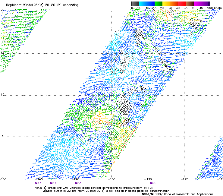Click the "35" legend scale label
This screenshot has width=223, height=196.
tap(186, 8)
